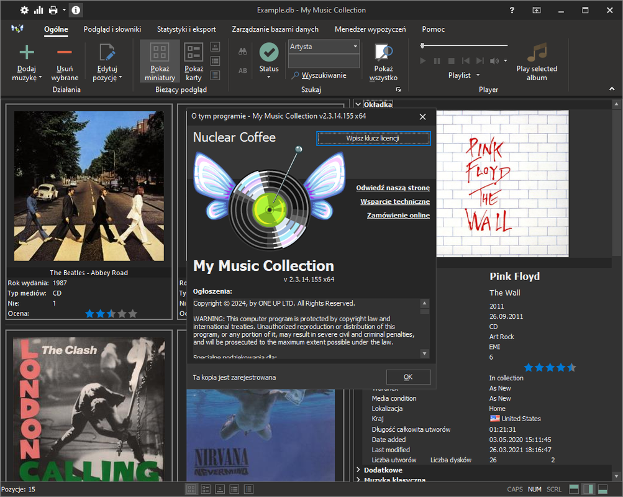The width and height of the screenshot is (623, 497).
Task: Click the title bar help question mark
Action: coord(512,11)
